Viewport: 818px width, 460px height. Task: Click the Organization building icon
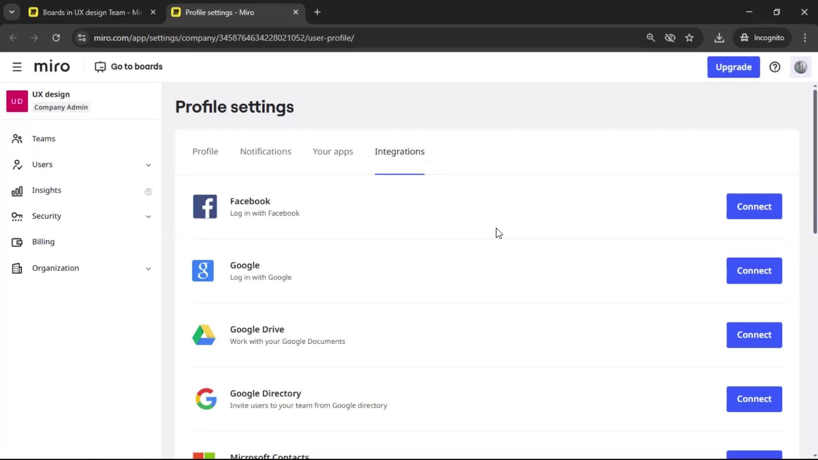point(17,268)
